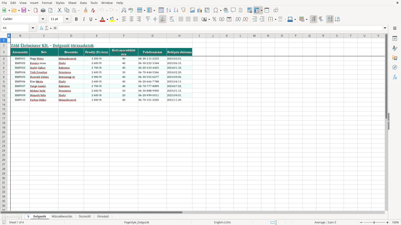Click the Export as PDF icon
Viewport: 401px width, 225px height.
pyautogui.click(x=36, y=10)
